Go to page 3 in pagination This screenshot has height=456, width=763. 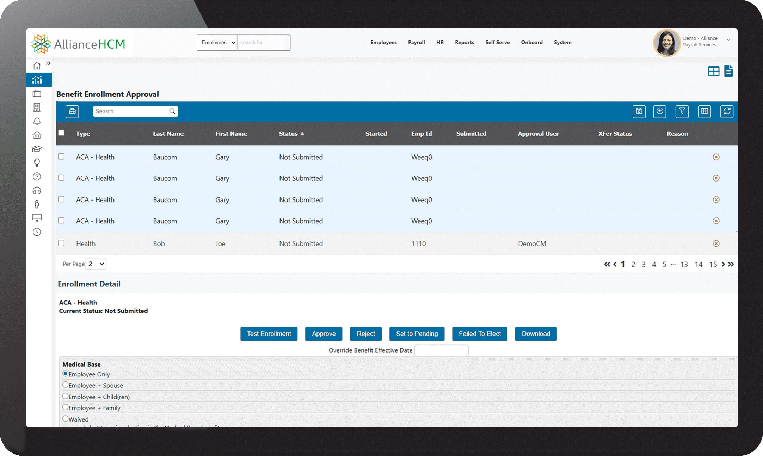point(644,264)
